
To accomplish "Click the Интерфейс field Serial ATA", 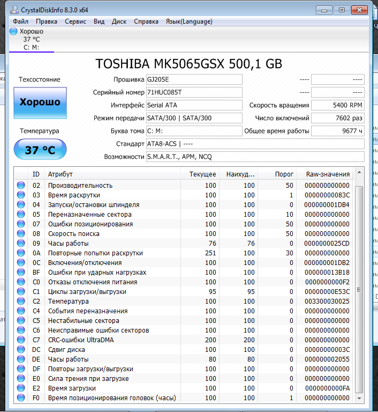I will [x=194, y=105].
